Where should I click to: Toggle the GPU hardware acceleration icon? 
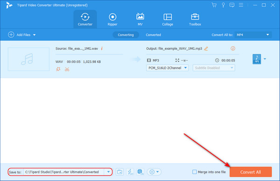[140, 172]
